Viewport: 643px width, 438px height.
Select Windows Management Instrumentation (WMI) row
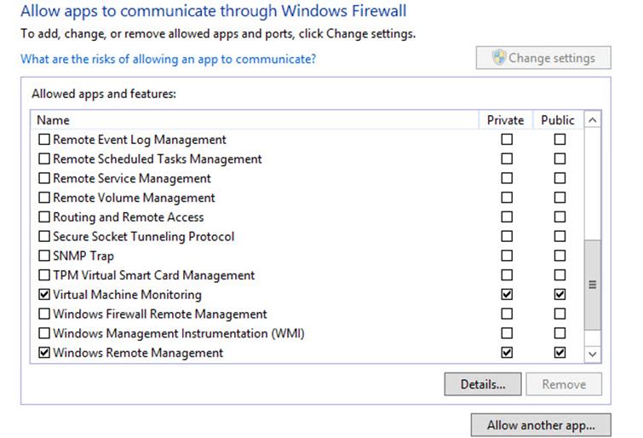pos(307,333)
